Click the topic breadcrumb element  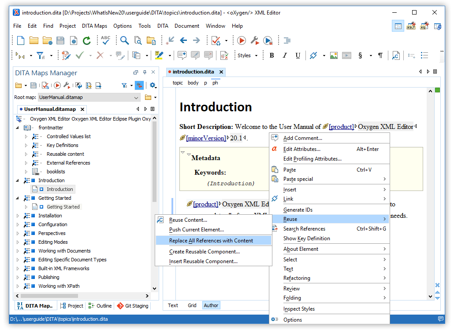(178, 83)
